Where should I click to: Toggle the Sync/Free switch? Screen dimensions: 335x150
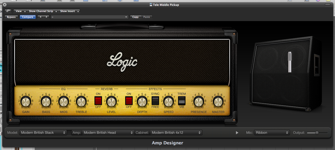pos(155,100)
